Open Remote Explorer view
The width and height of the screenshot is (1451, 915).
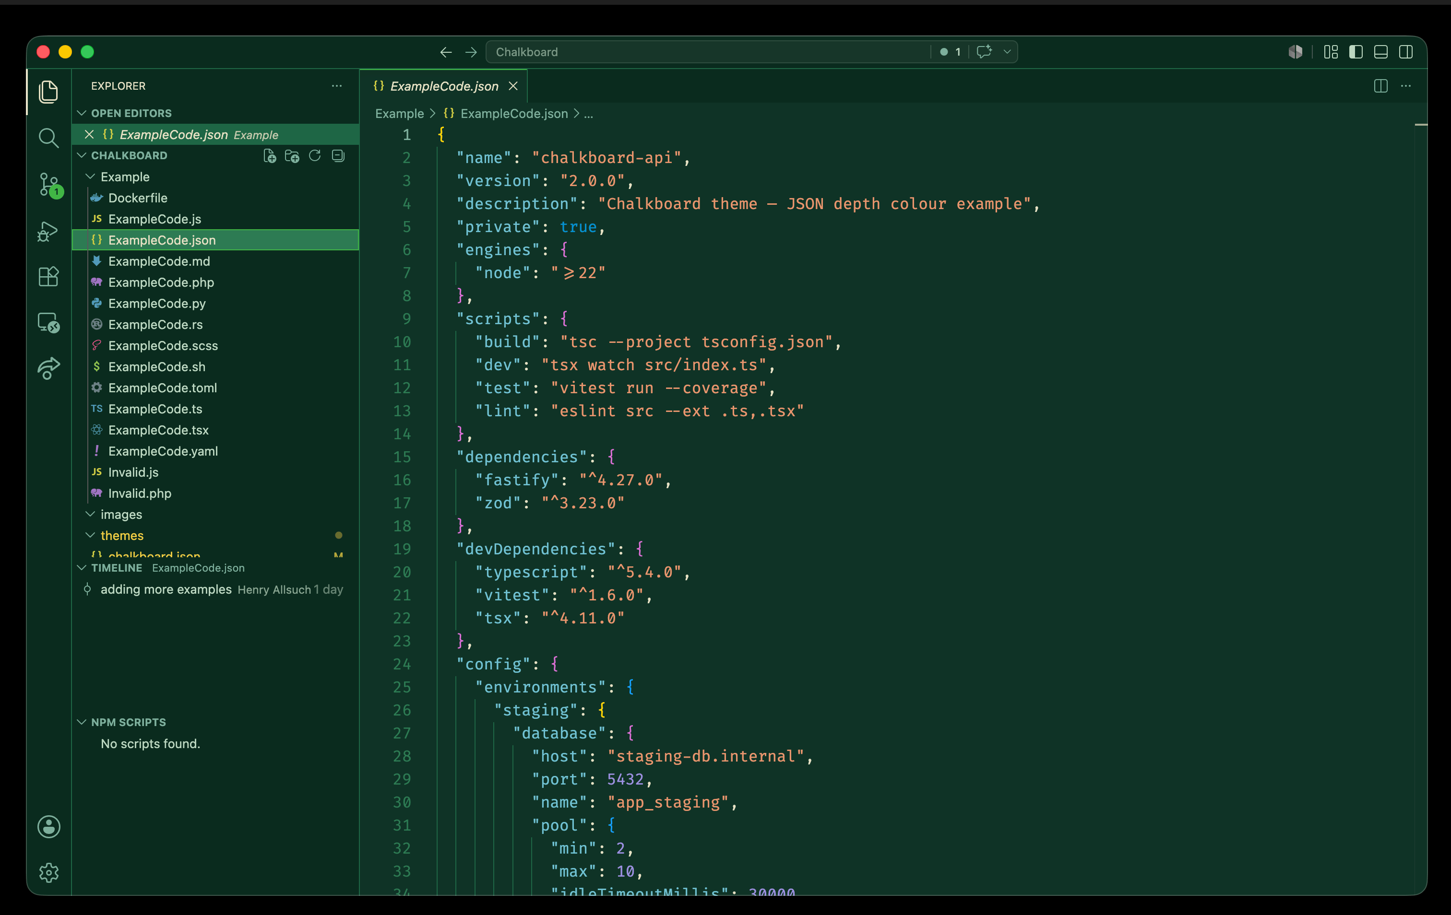[x=48, y=323]
